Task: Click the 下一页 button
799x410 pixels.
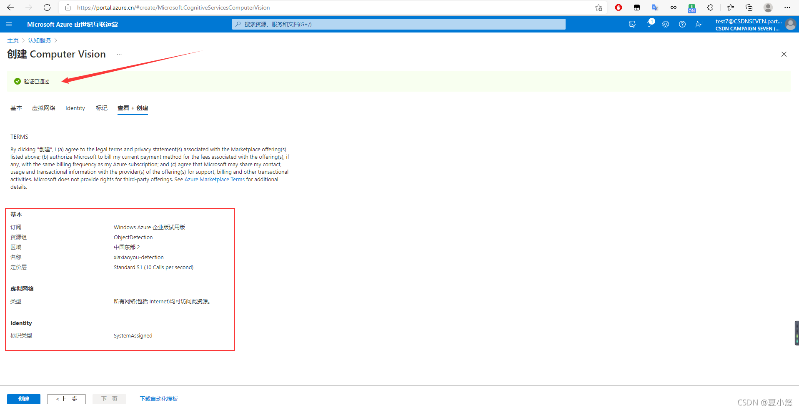Action: tap(109, 399)
